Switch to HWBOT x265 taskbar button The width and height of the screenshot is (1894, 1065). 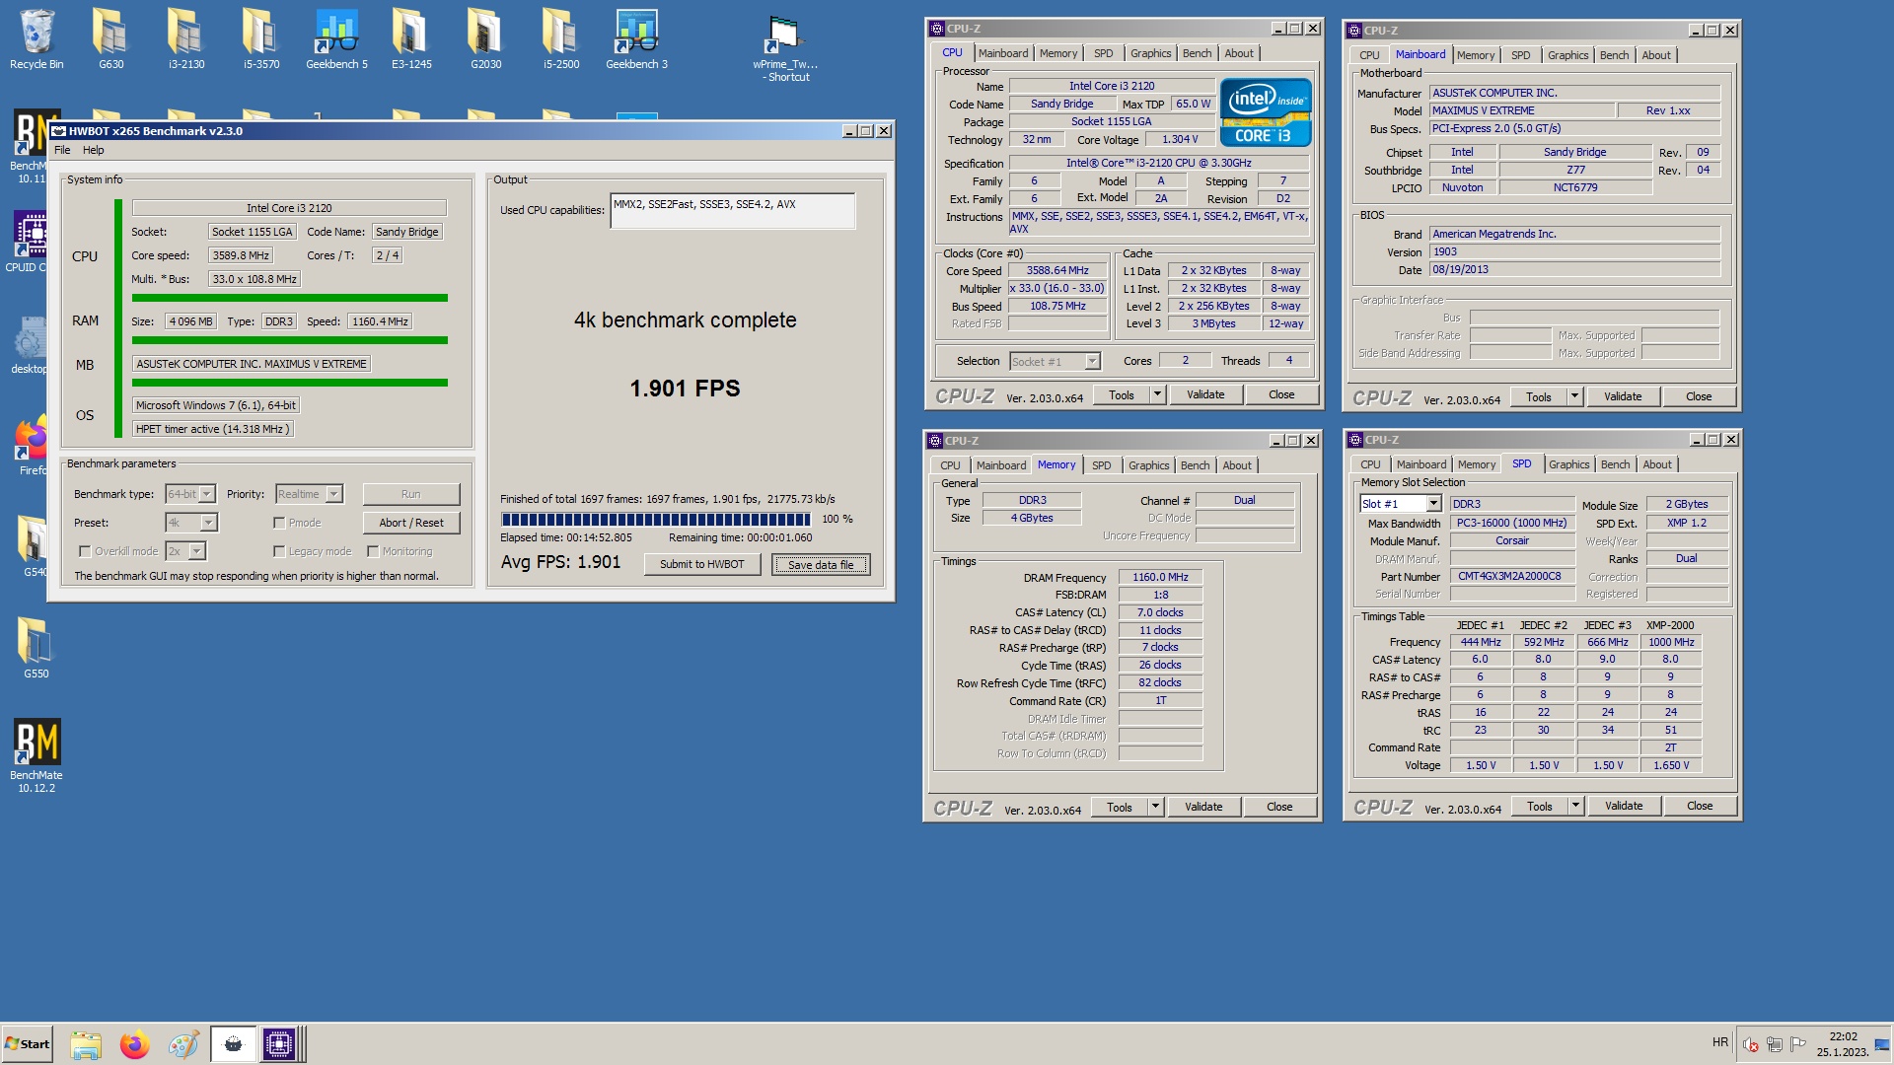click(x=234, y=1044)
